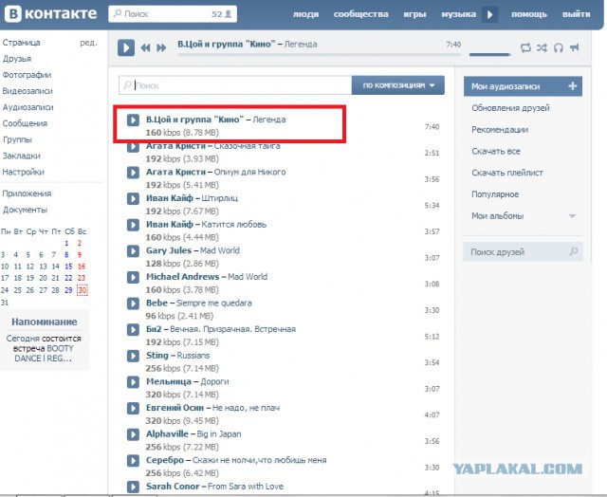Viewport: 607px width, 497px height.
Task: Play Sting – Russians
Action: pyautogui.click(x=133, y=356)
